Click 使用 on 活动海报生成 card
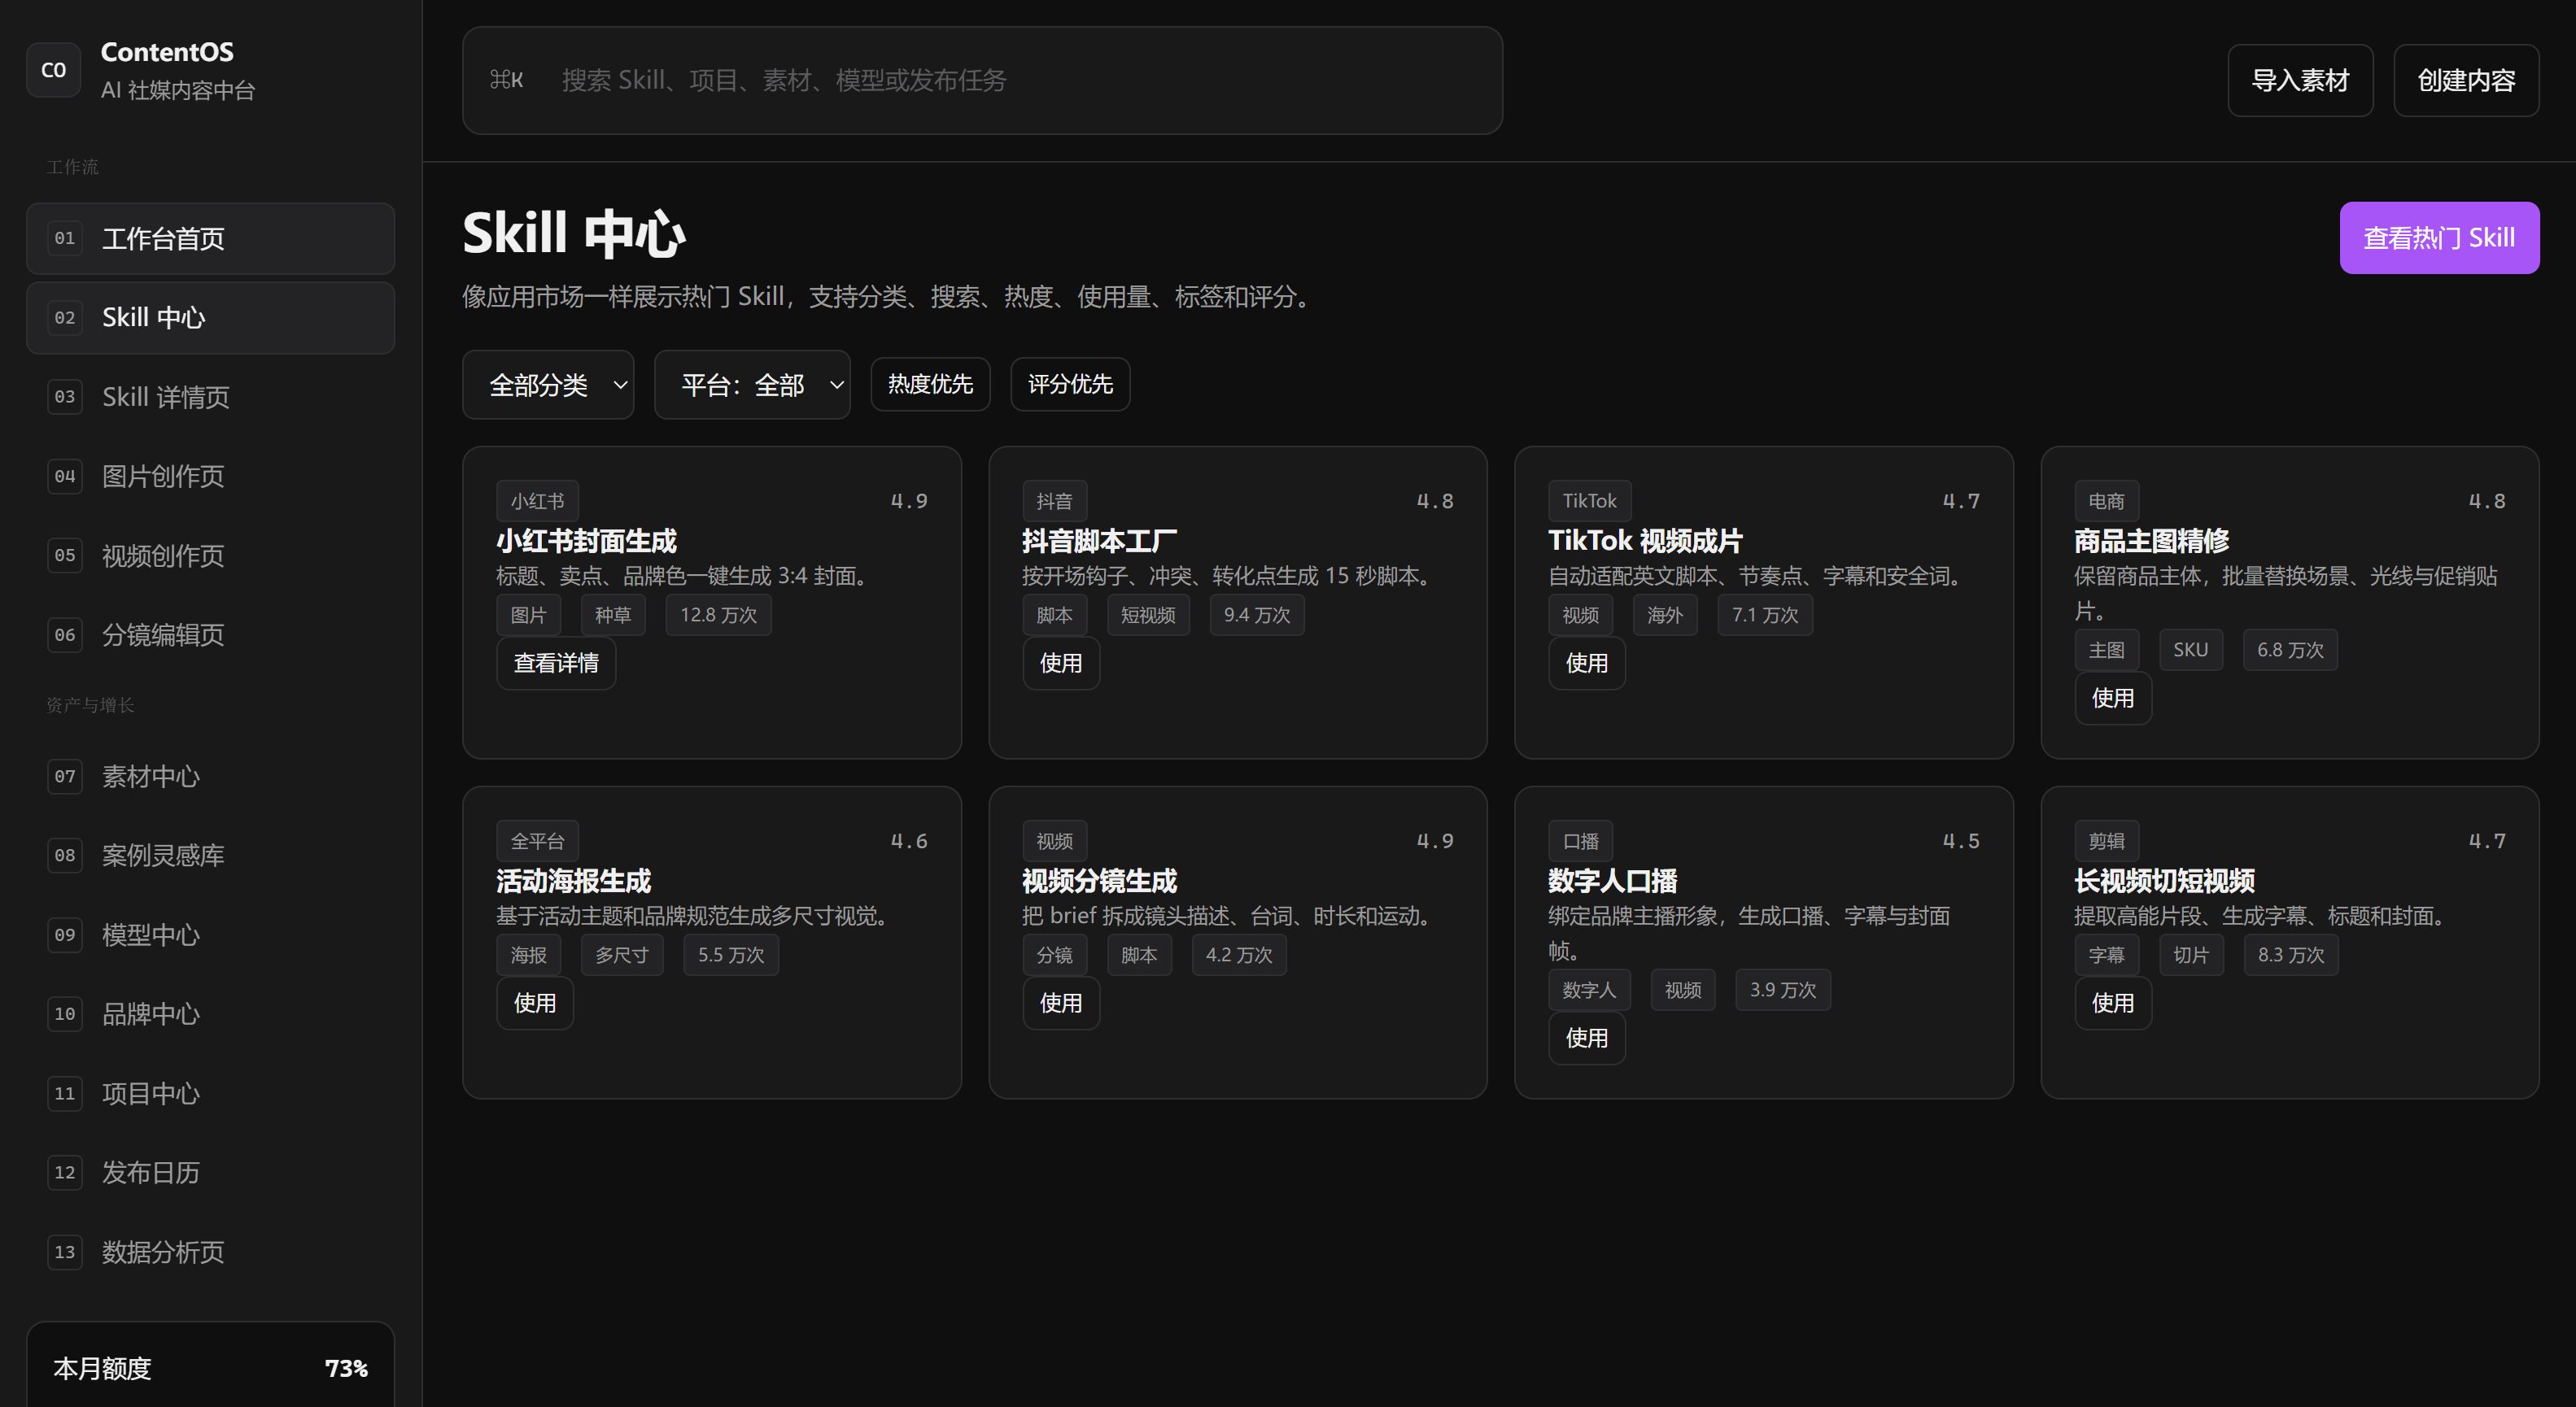Screen dimensions: 2576x1407 535,1004
